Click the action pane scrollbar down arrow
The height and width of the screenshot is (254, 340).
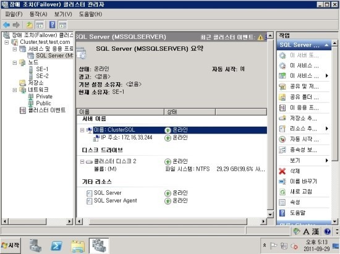point(334,221)
